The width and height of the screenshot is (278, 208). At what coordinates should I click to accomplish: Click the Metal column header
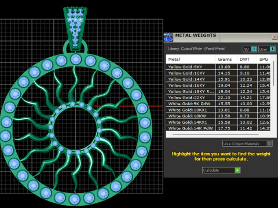[191, 60]
